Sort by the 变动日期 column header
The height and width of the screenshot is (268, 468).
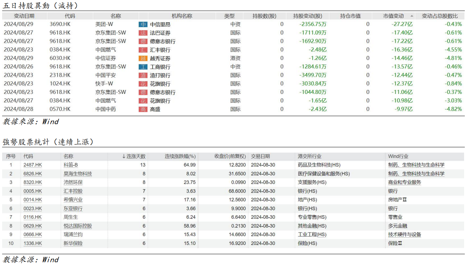click(x=24, y=16)
